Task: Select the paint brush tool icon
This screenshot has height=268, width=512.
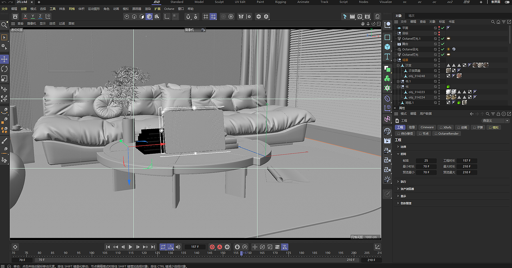Action: [4, 141]
